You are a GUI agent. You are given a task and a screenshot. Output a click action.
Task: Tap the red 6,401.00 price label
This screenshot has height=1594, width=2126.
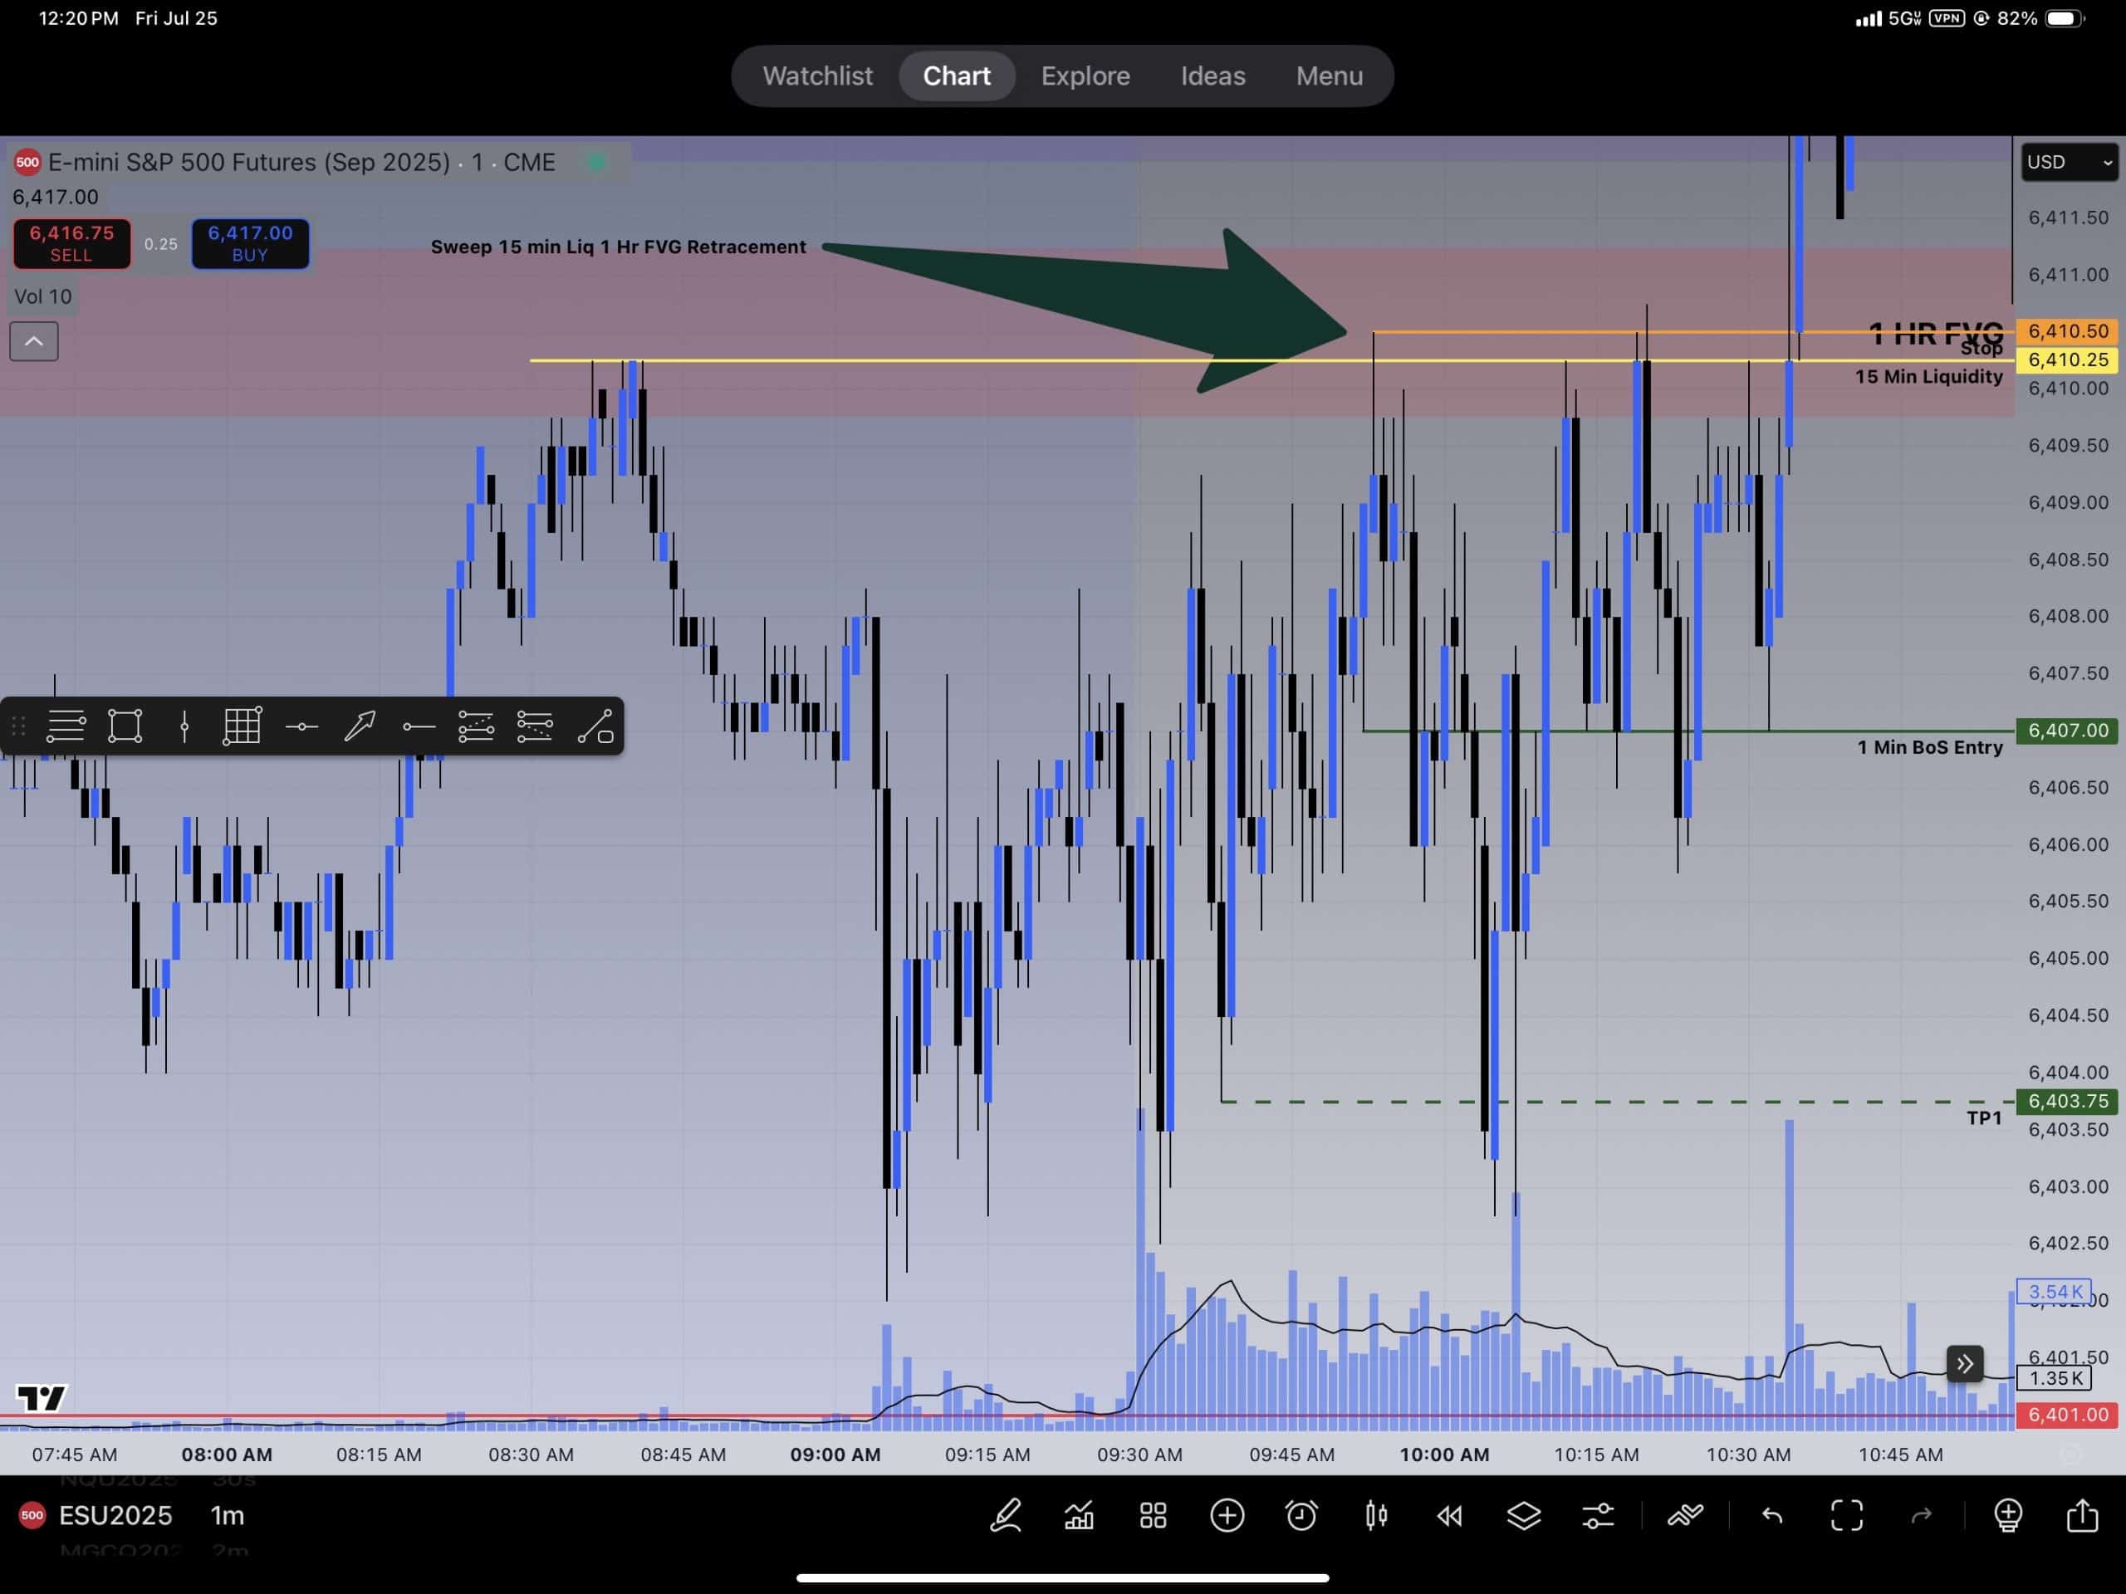click(2066, 1416)
